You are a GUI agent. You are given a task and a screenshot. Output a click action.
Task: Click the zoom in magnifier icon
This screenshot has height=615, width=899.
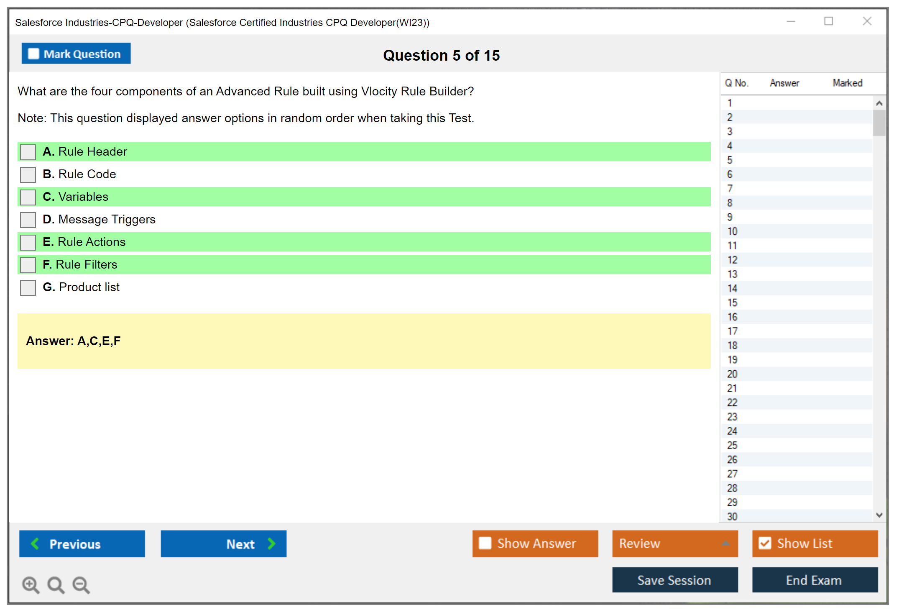tap(31, 584)
